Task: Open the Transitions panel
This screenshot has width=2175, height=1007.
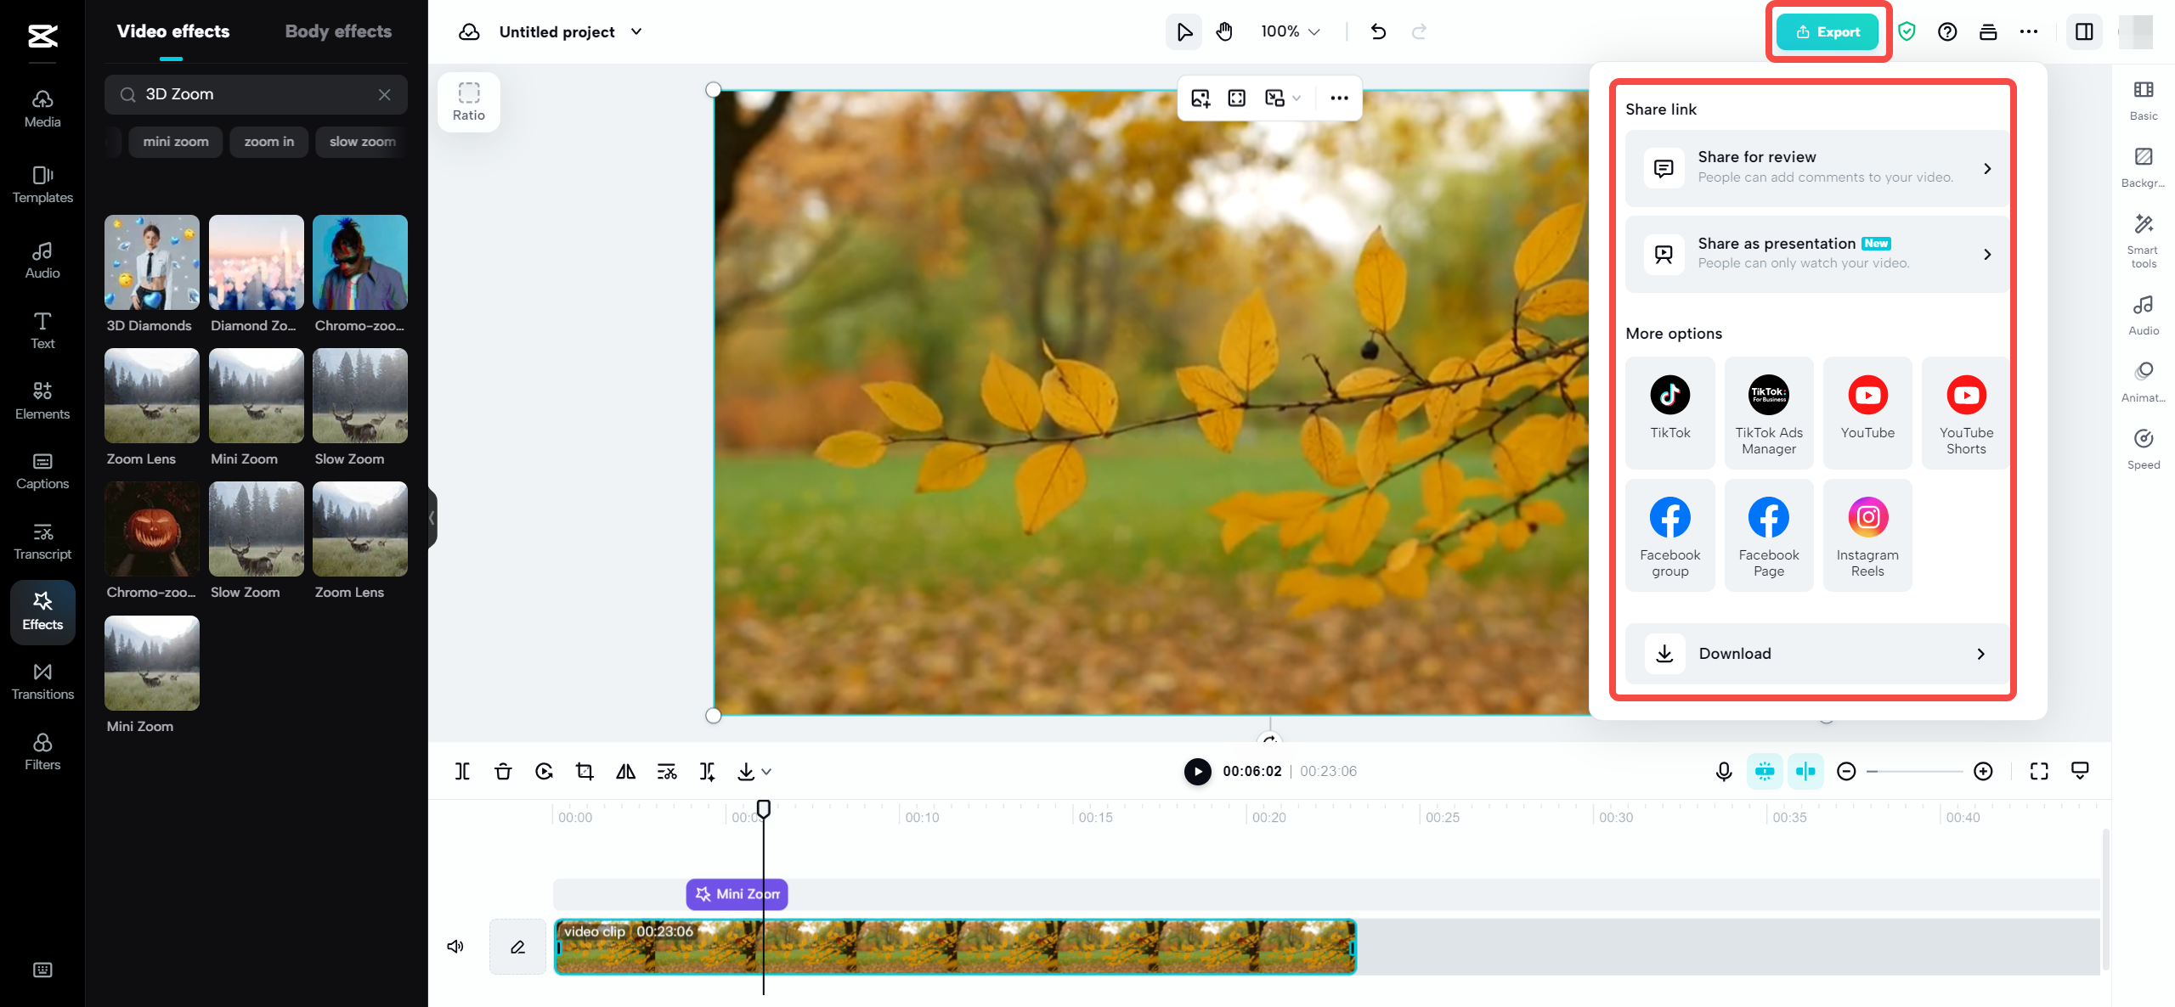Action: pyautogui.click(x=42, y=682)
